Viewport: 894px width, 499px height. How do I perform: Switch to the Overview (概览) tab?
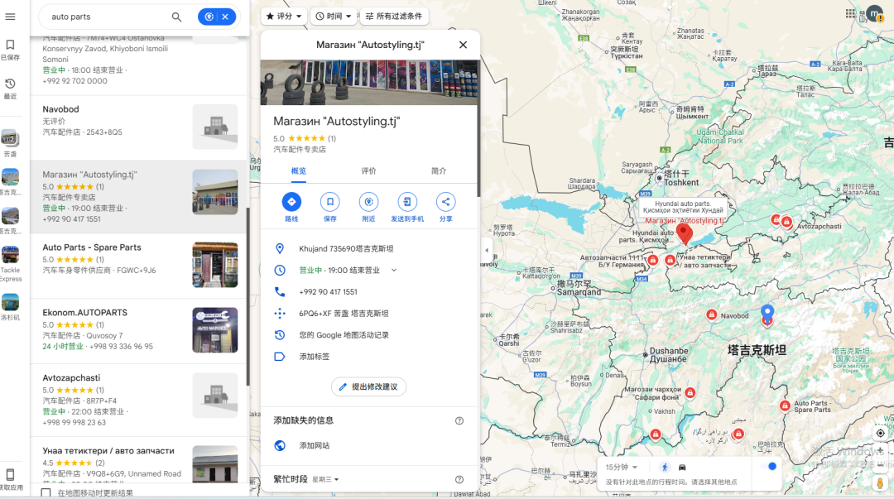pyautogui.click(x=299, y=171)
